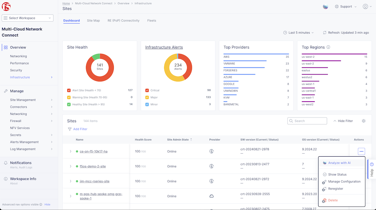Switch to the Site Map tab

click(93, 21)
